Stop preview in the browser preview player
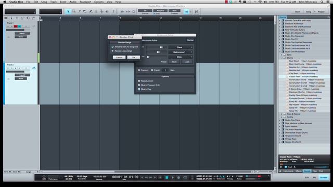 [286, 167]
